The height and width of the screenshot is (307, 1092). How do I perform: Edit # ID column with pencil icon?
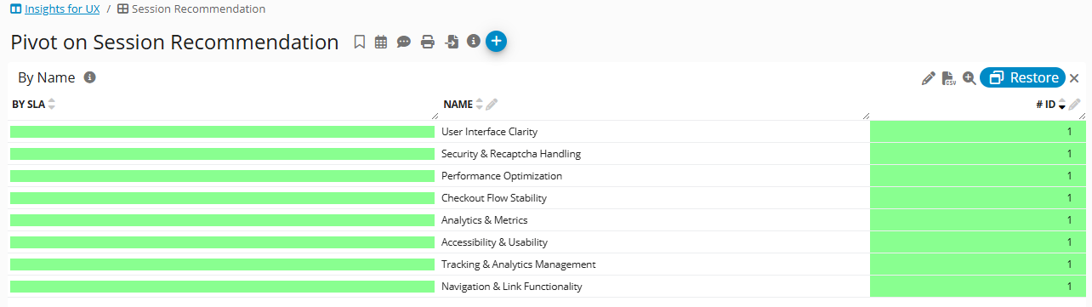click(1075, 105)
